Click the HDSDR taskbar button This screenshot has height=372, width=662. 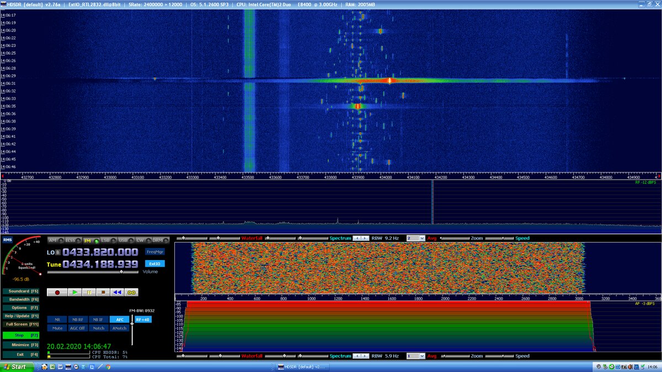point(302,366)
